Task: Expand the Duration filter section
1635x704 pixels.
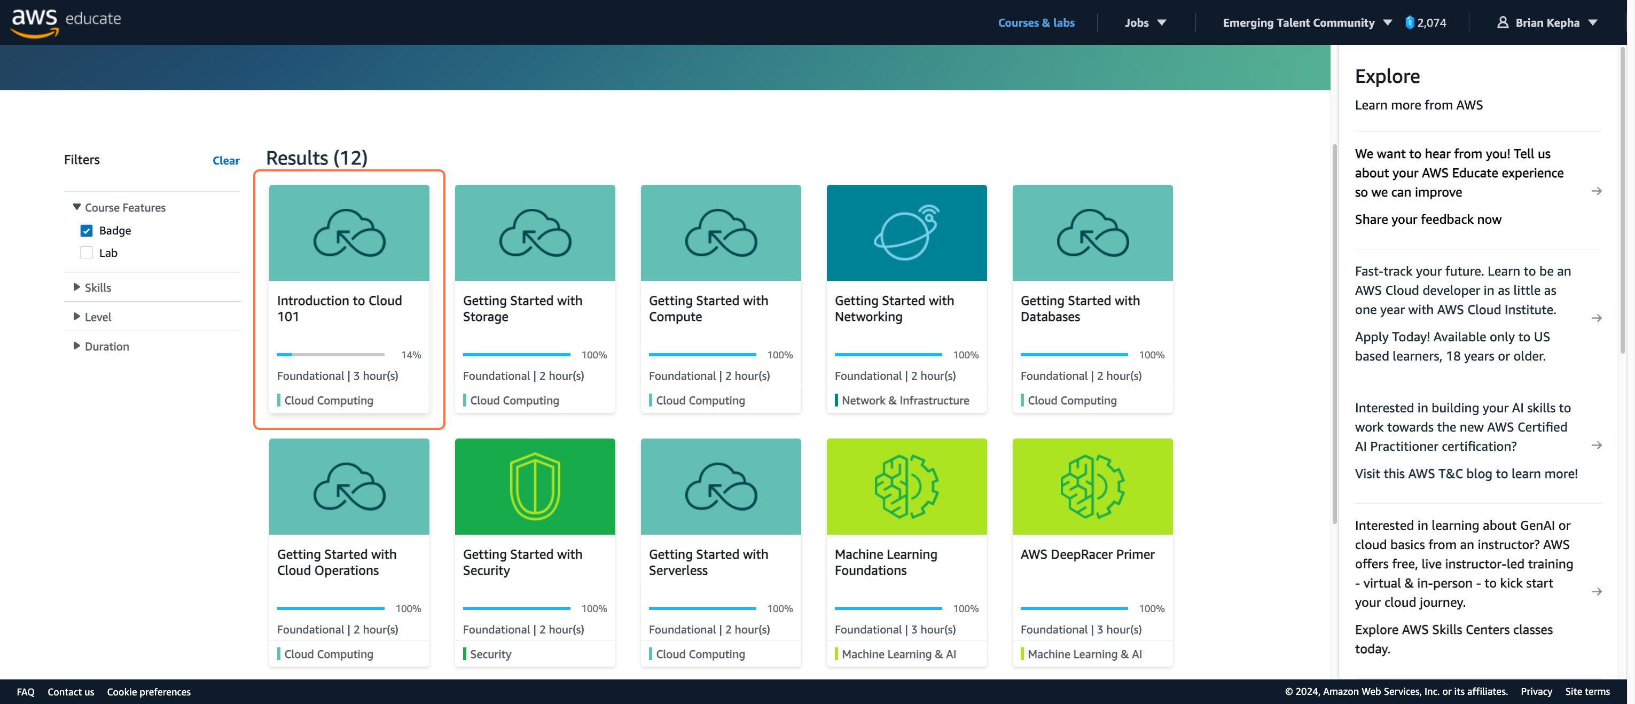Action: tap(101, 346)
